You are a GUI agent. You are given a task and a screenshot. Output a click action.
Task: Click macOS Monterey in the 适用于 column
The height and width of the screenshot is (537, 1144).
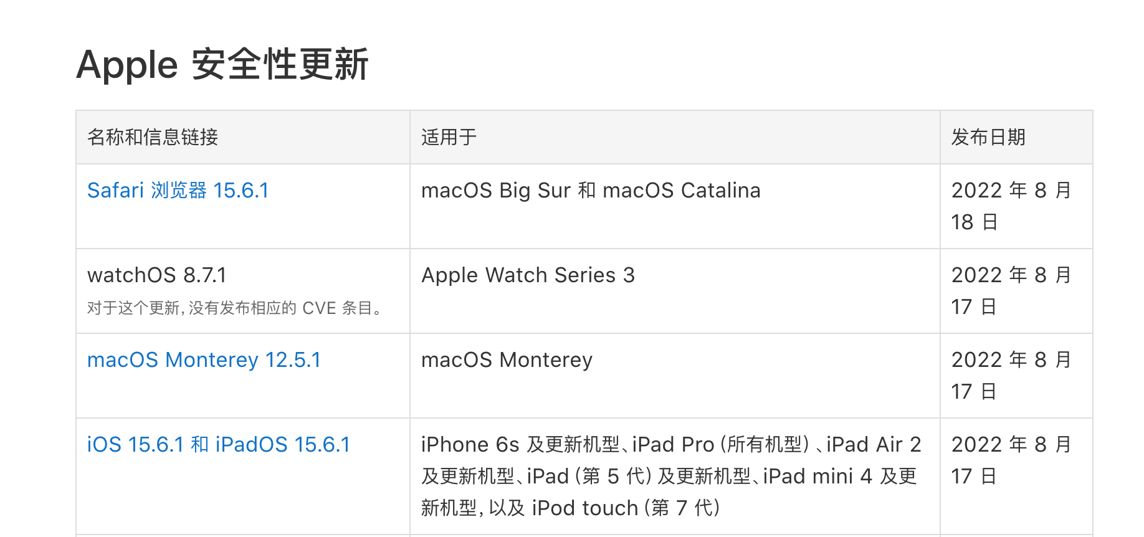(x=507, y=360)
